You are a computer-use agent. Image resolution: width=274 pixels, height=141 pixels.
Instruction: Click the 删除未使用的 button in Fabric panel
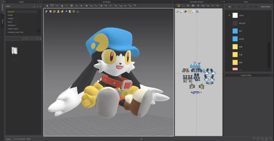(x=266, y=6)
